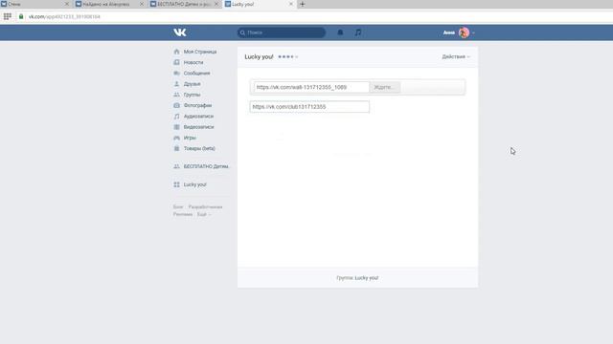This screenshot has width=613, height=344.
Task: Open the app rating stars dropdown
Action: tap(287, 57)
